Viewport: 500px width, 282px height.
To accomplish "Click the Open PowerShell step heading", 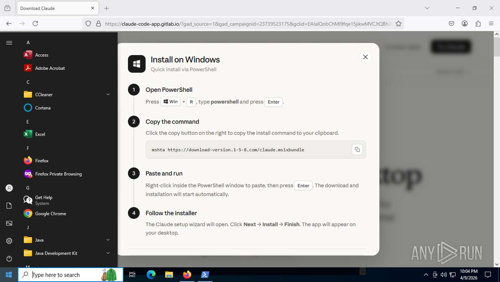I will pyautogui.click(x=169, y=90).
